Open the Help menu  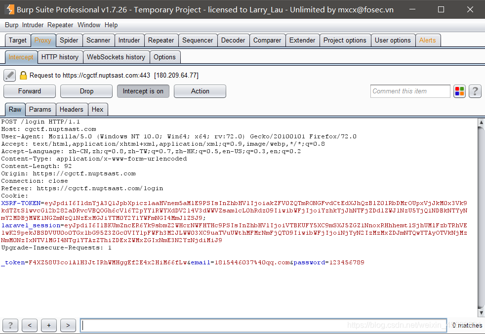click(x=111, y=25)
